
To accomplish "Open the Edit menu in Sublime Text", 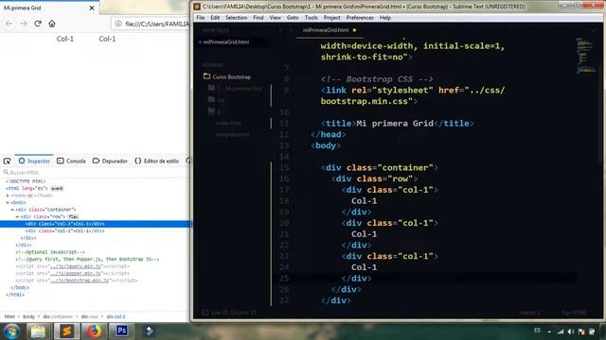I will [215, 18].
